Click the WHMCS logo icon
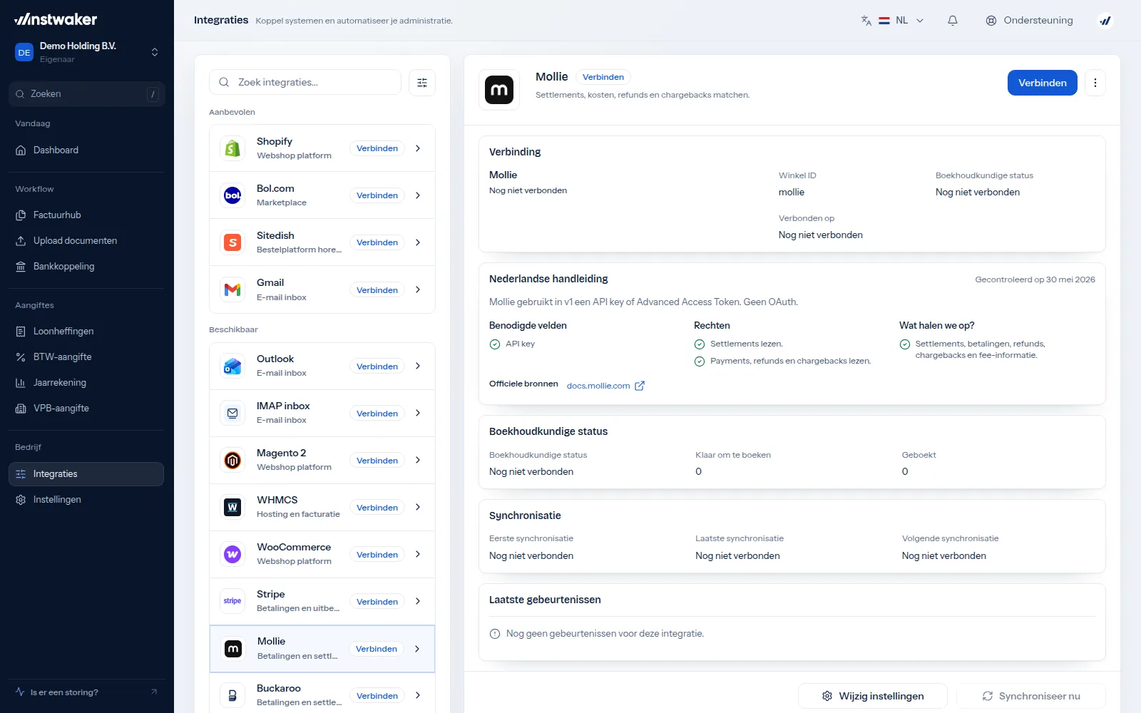1141x713 pixels. pos(232,507)
